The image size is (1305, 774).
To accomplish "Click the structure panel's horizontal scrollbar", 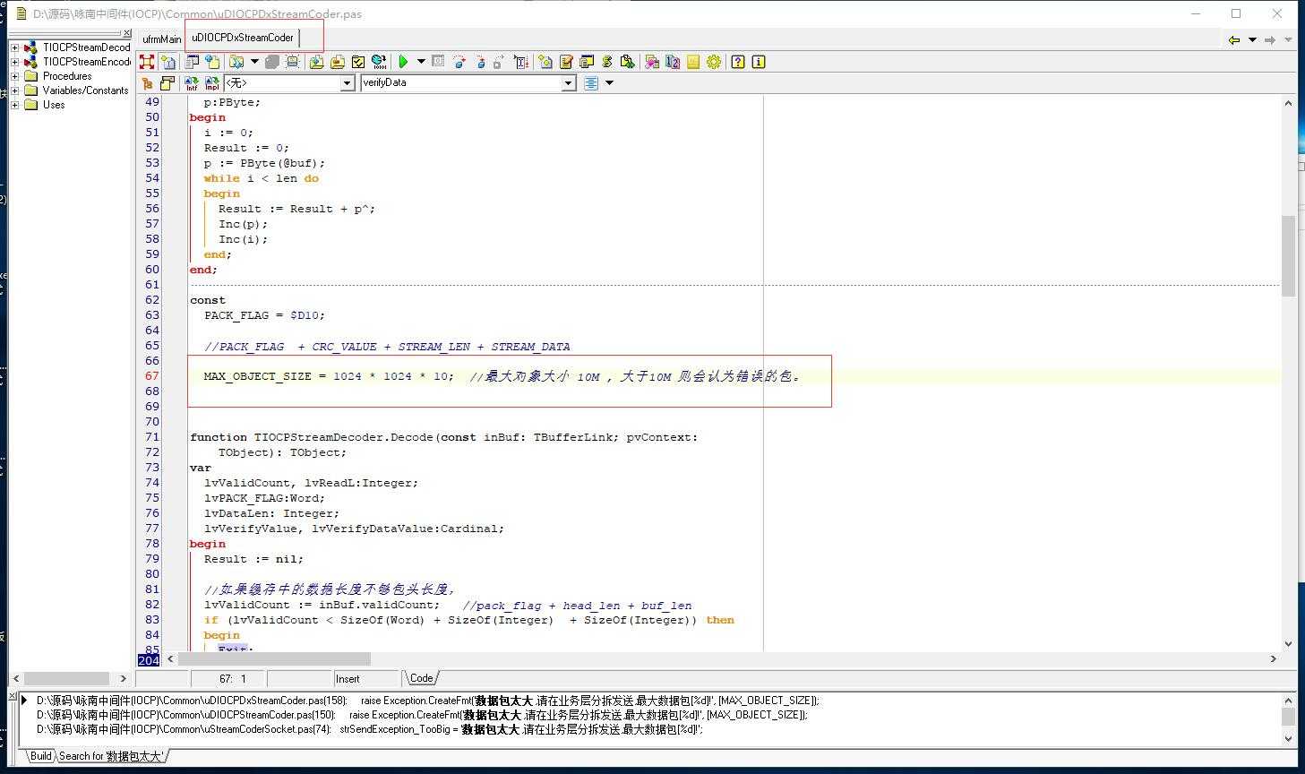I will [69, 679].
